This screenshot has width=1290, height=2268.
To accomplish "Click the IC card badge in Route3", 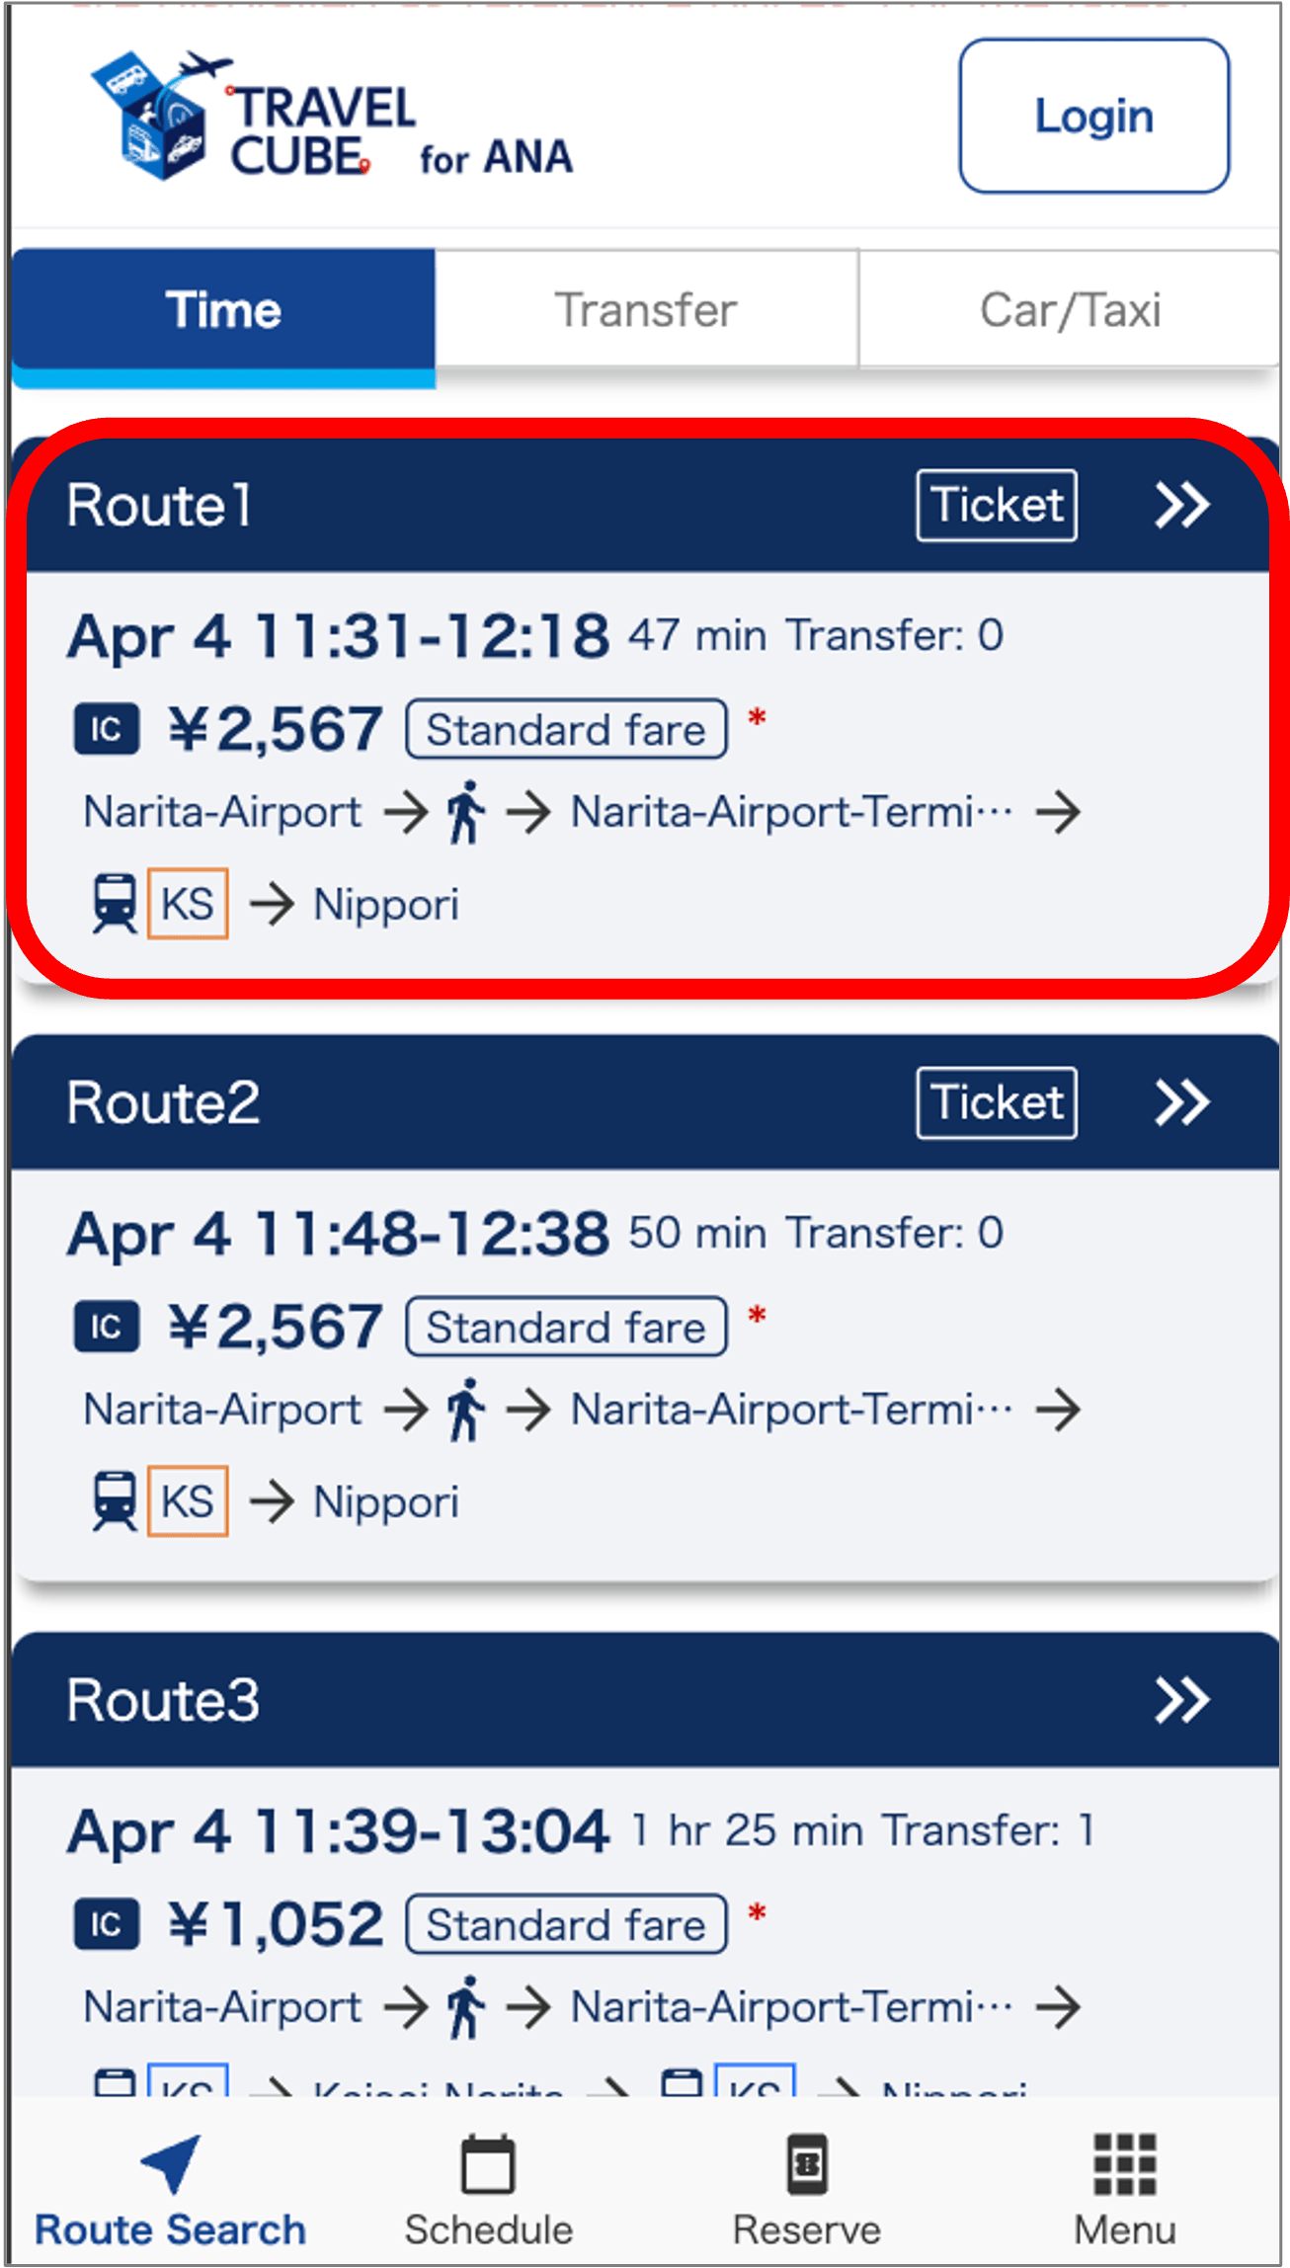I will point(107,1924).
